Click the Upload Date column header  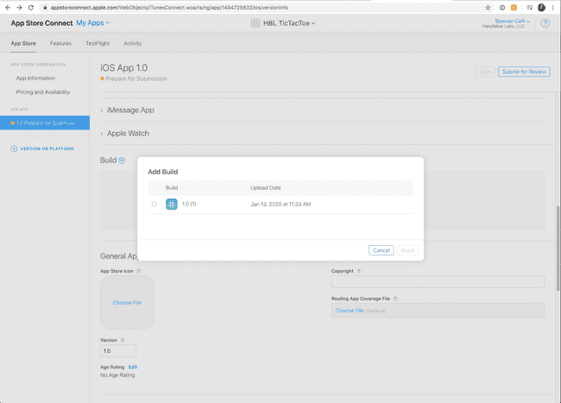point(266,188)
